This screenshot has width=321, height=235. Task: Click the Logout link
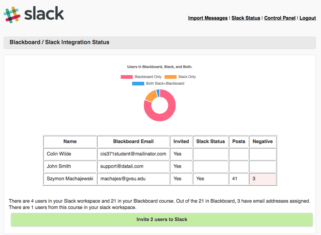point(308,18)
